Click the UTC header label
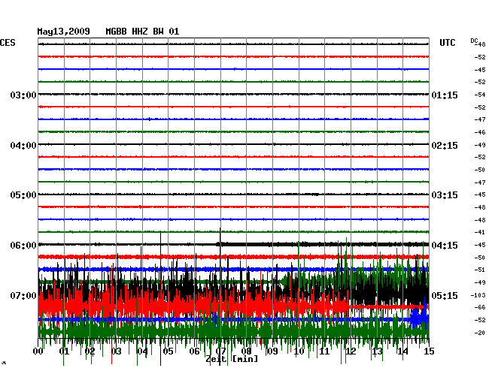This screenshot has height=371, width=489. [447, 43]
